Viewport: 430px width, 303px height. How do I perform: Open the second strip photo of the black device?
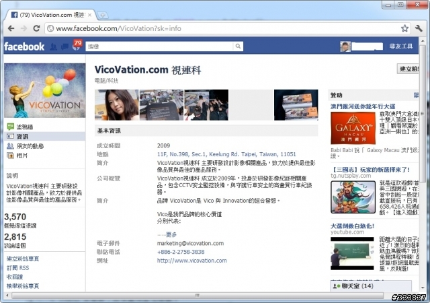point(161,105)
